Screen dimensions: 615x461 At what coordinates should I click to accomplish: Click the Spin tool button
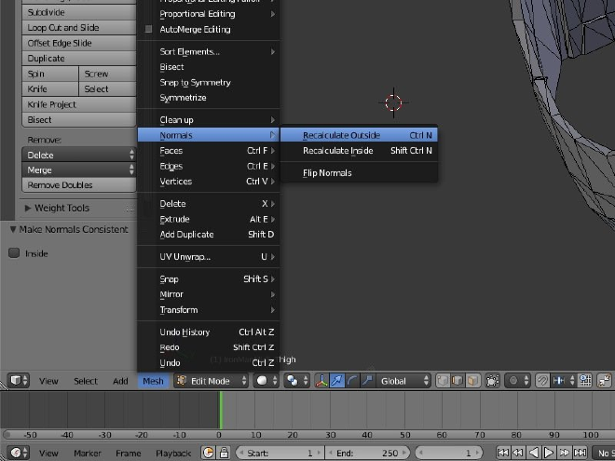click(x=50, y=74)
